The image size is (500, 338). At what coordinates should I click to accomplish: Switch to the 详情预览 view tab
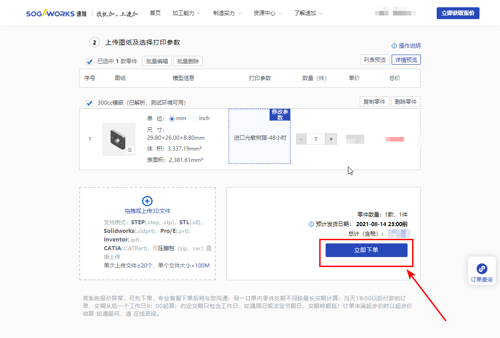(x=406, y=60)
